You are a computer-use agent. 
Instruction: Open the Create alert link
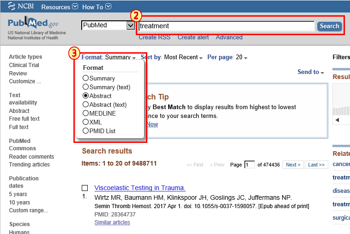pyautogui.click(x=193, y=37)
